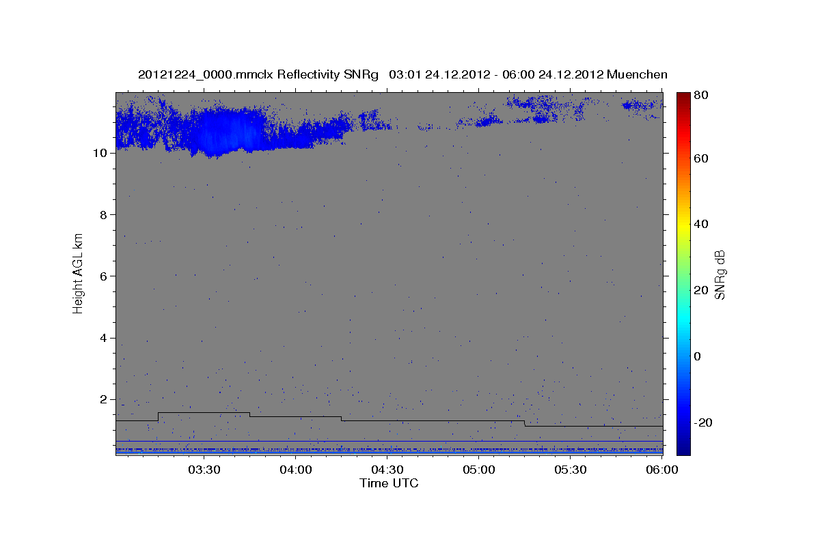Click the 'Height AGL km' axis label
The width and height of the screenshot is (820, 546).
tap(79, 274)
